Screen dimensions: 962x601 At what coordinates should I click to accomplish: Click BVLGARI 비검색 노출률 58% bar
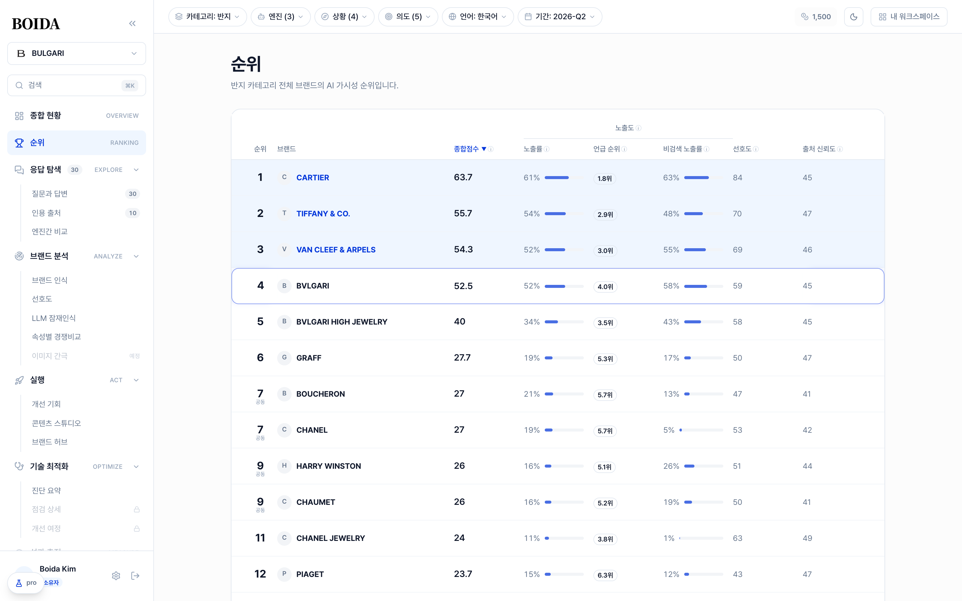pyautogui.click(x=703, y=286)
